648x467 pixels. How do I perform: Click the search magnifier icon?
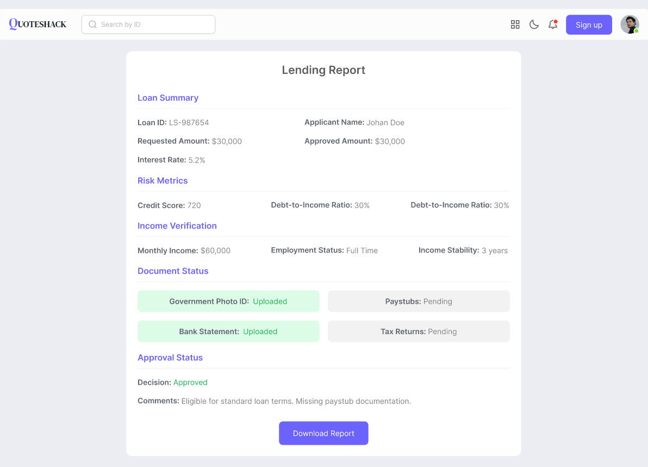(x=92, y=24)
